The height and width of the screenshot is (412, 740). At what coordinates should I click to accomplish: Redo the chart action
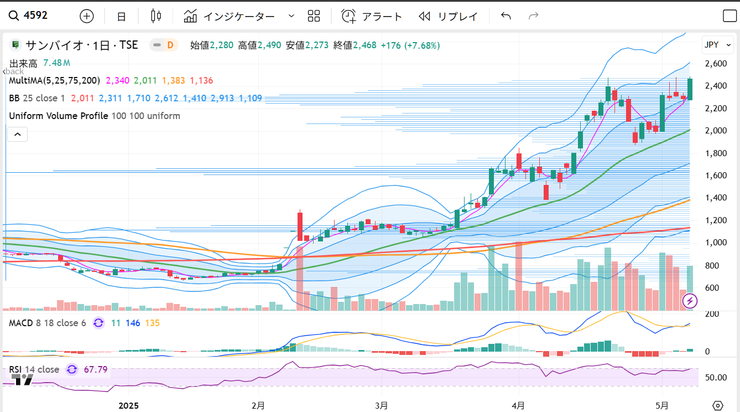534,16
